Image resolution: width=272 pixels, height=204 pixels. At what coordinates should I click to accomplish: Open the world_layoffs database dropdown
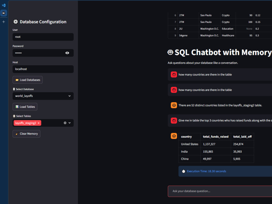pyautogui.click(x=43, y=96)
